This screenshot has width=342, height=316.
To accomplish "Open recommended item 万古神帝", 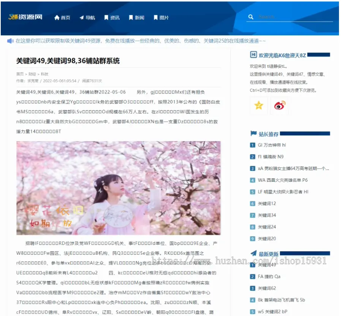I will point(272,145).
